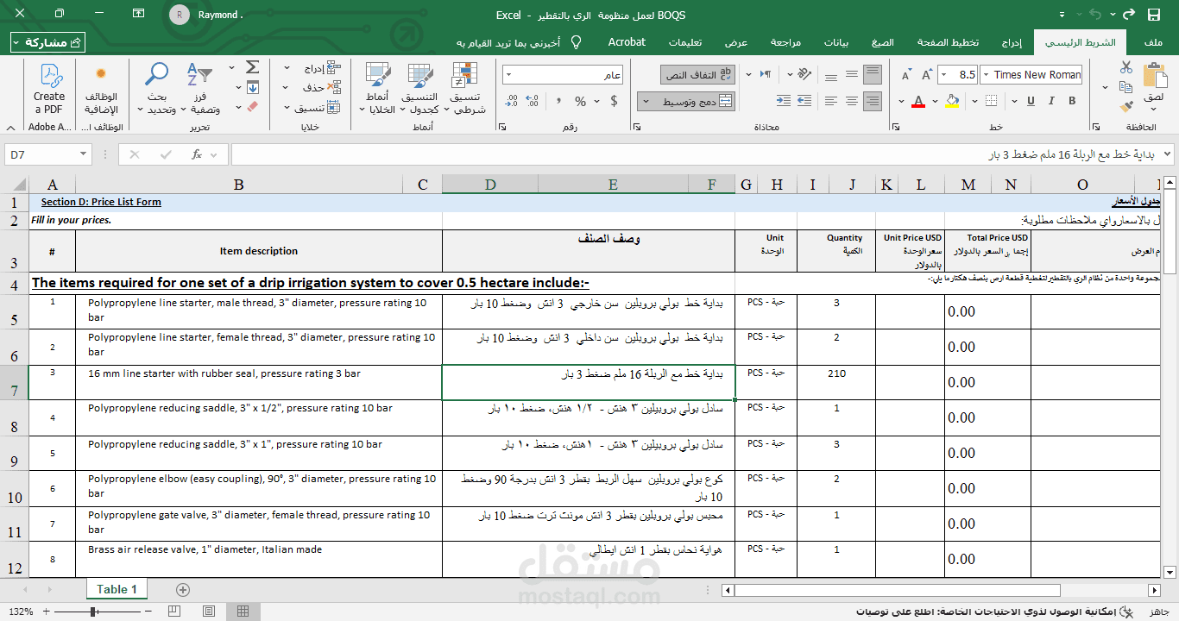Click the Fill down arrow icon
This screenshot has width=1179, height=621.
pos(252,87)
